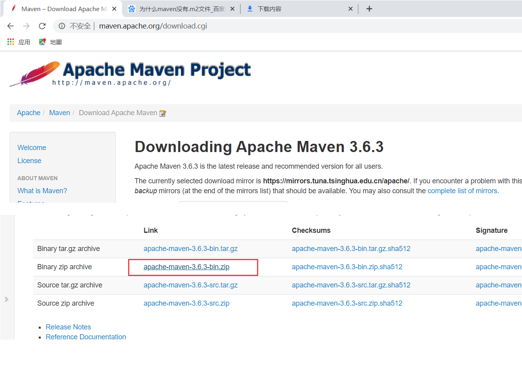Open the Maven breadcrumb link
522x371 pixels.
tap(59, 113)
